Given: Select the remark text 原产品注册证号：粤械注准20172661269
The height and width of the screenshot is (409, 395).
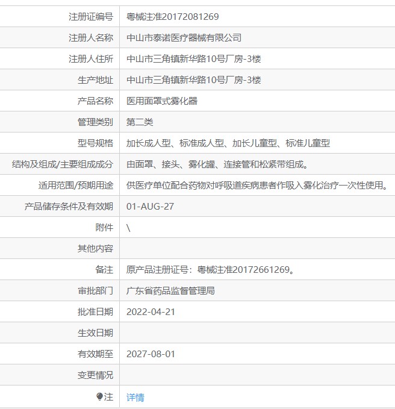Looking at the screenshot, I should pos(211,270).
